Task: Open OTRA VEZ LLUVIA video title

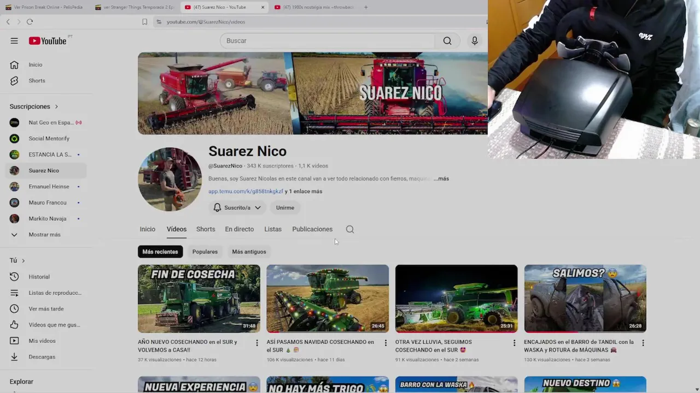Action: pos(434,346)
